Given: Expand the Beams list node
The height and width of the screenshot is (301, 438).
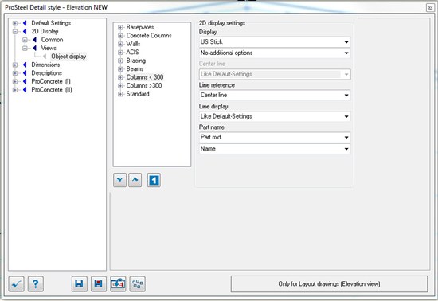Looking at the screenshot, I should click(120, 69).
